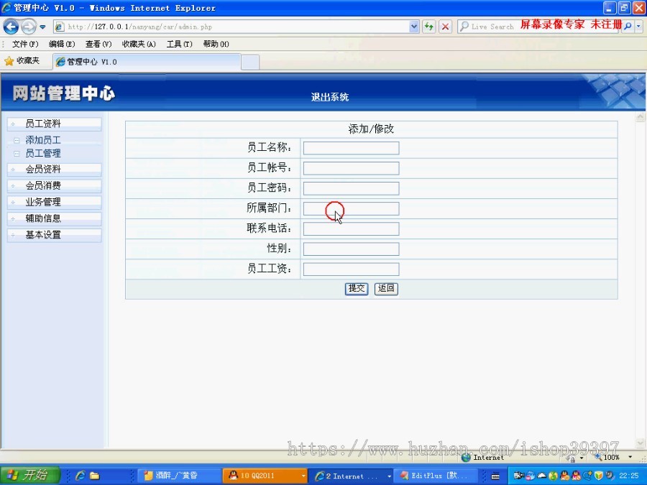Click the 所属部门 input field
Screen dimensions: 647x485
coord(351,208)
